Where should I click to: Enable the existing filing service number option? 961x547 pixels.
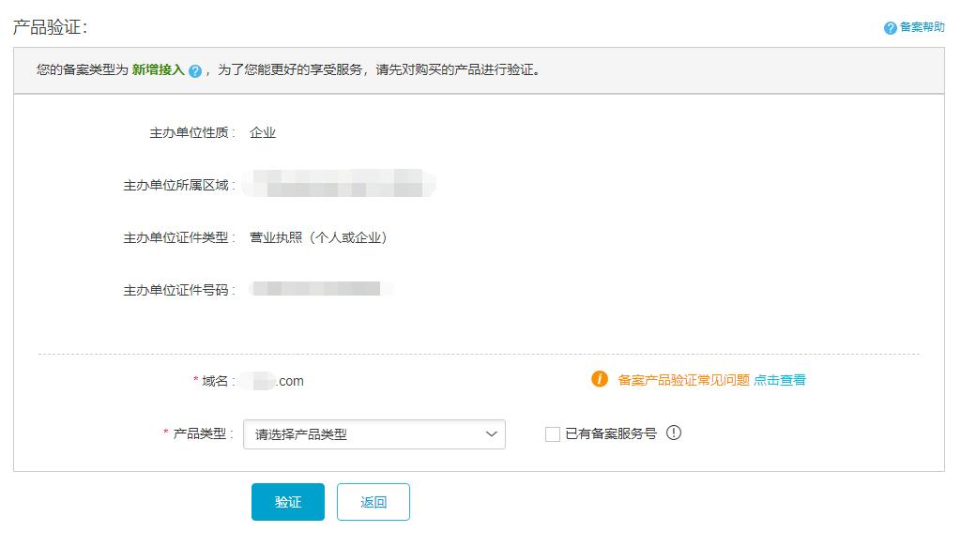click(x=551, y=433)
